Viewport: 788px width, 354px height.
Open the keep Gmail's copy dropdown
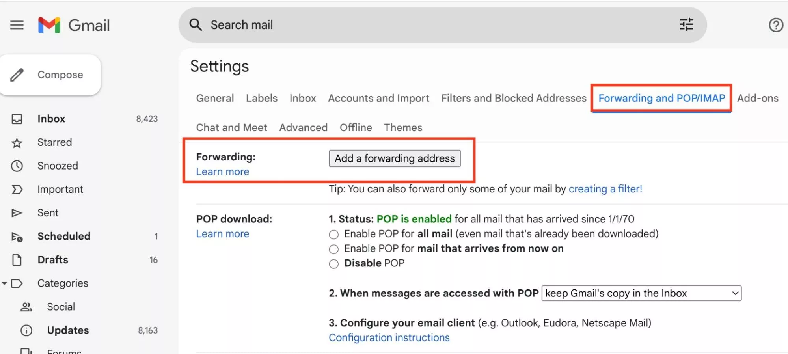(x=641, y=293)
